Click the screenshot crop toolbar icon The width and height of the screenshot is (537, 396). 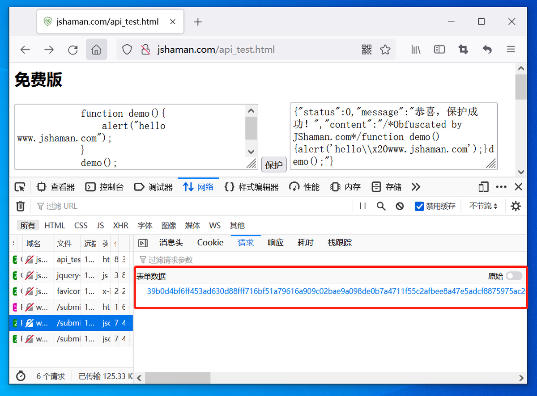point(463,50)
